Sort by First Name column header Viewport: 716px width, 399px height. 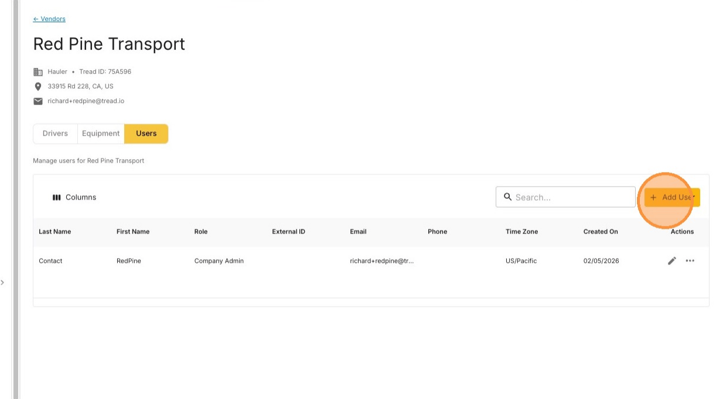coord(133,232)
